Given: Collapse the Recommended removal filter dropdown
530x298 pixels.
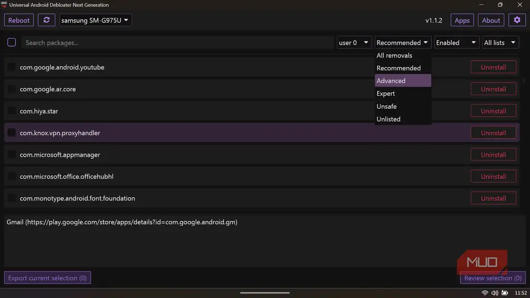Looking at the screenshot, I should pyautogui.click(x=403, y=42).
